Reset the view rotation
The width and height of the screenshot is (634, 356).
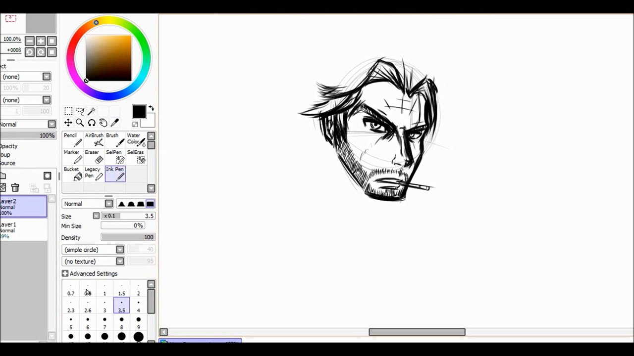point(52,52)
